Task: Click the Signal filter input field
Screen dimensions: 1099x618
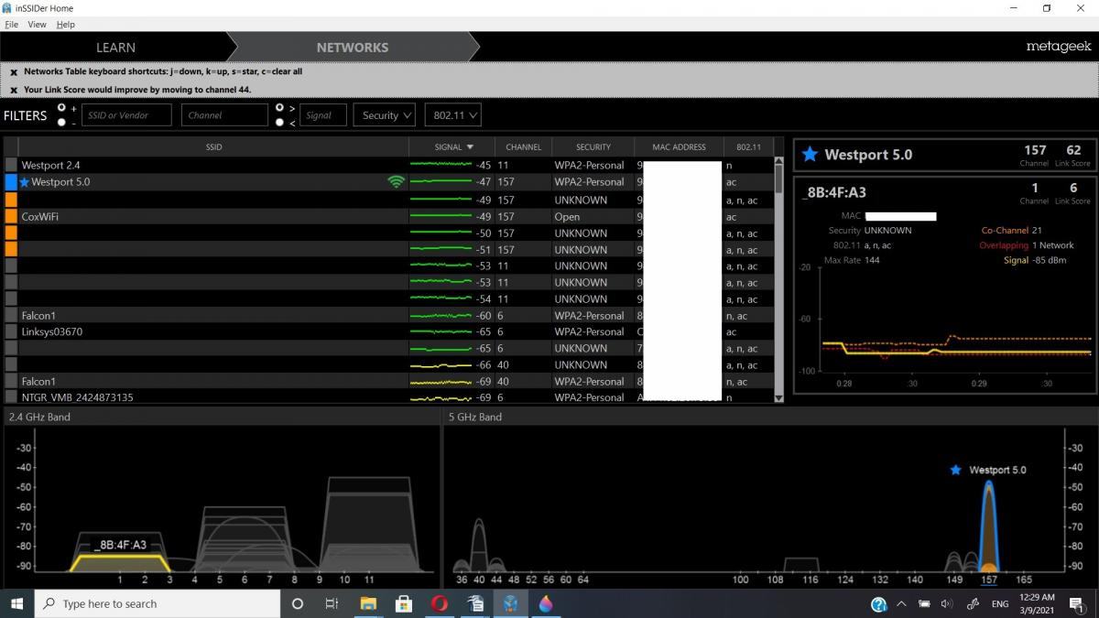Action: (322, 115)
